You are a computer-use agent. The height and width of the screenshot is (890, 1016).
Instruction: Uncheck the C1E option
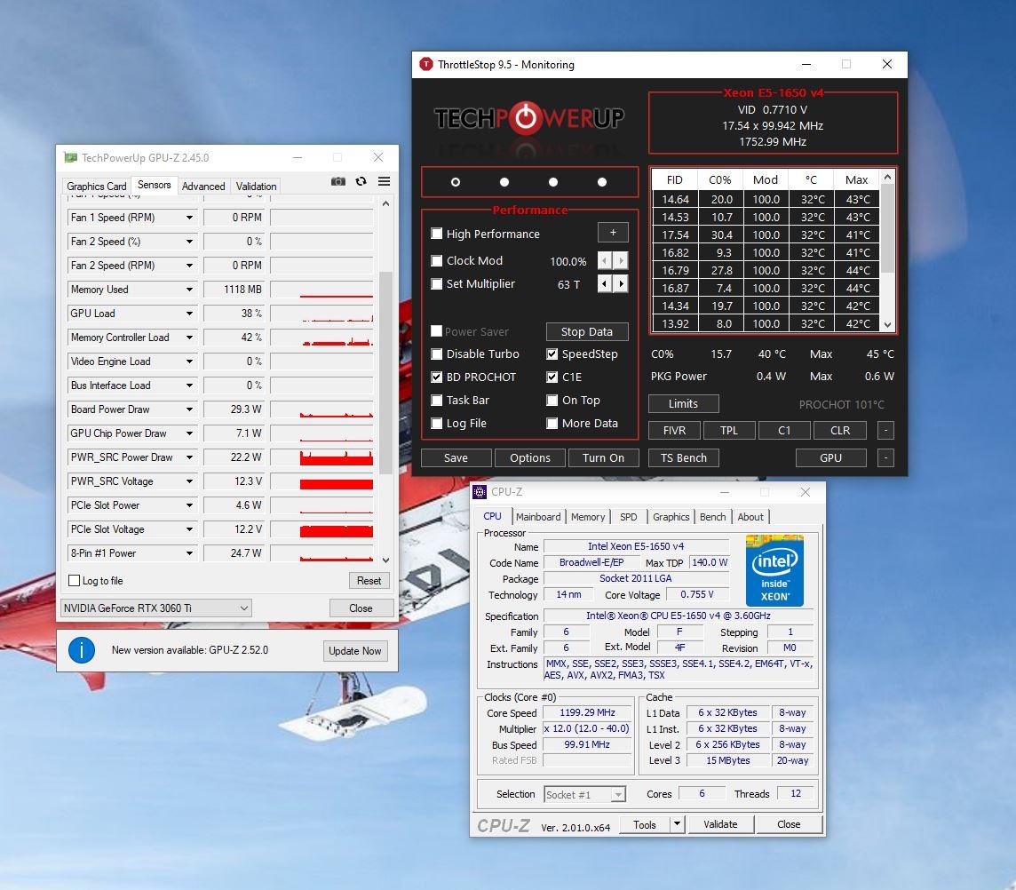coord(552,377)
